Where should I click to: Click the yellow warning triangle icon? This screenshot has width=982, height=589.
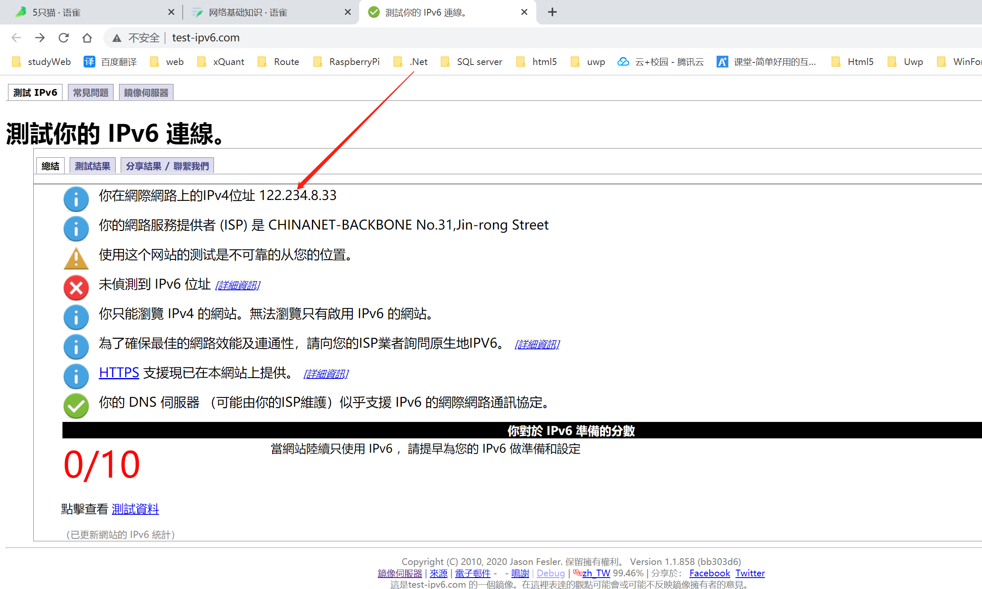coord(76,258)
